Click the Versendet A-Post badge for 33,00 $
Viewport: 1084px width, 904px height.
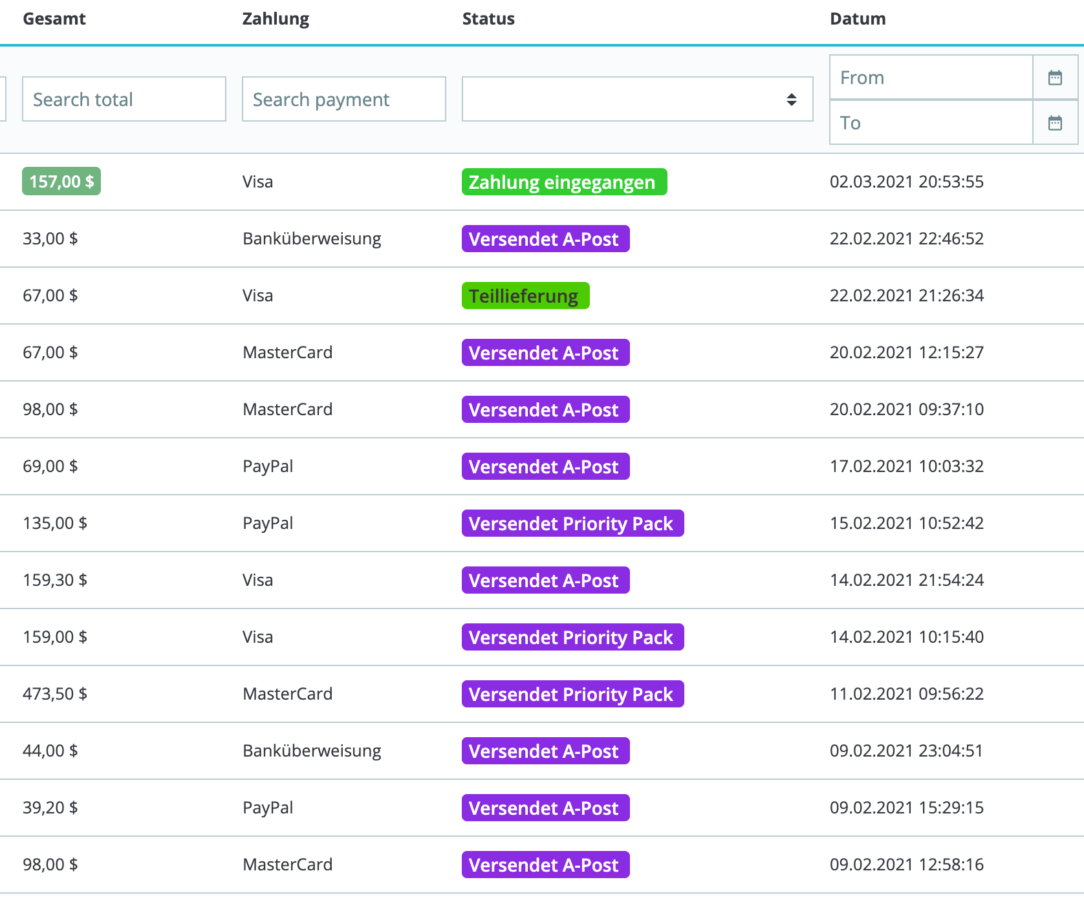pyautogui.click(x=545, y=239)
